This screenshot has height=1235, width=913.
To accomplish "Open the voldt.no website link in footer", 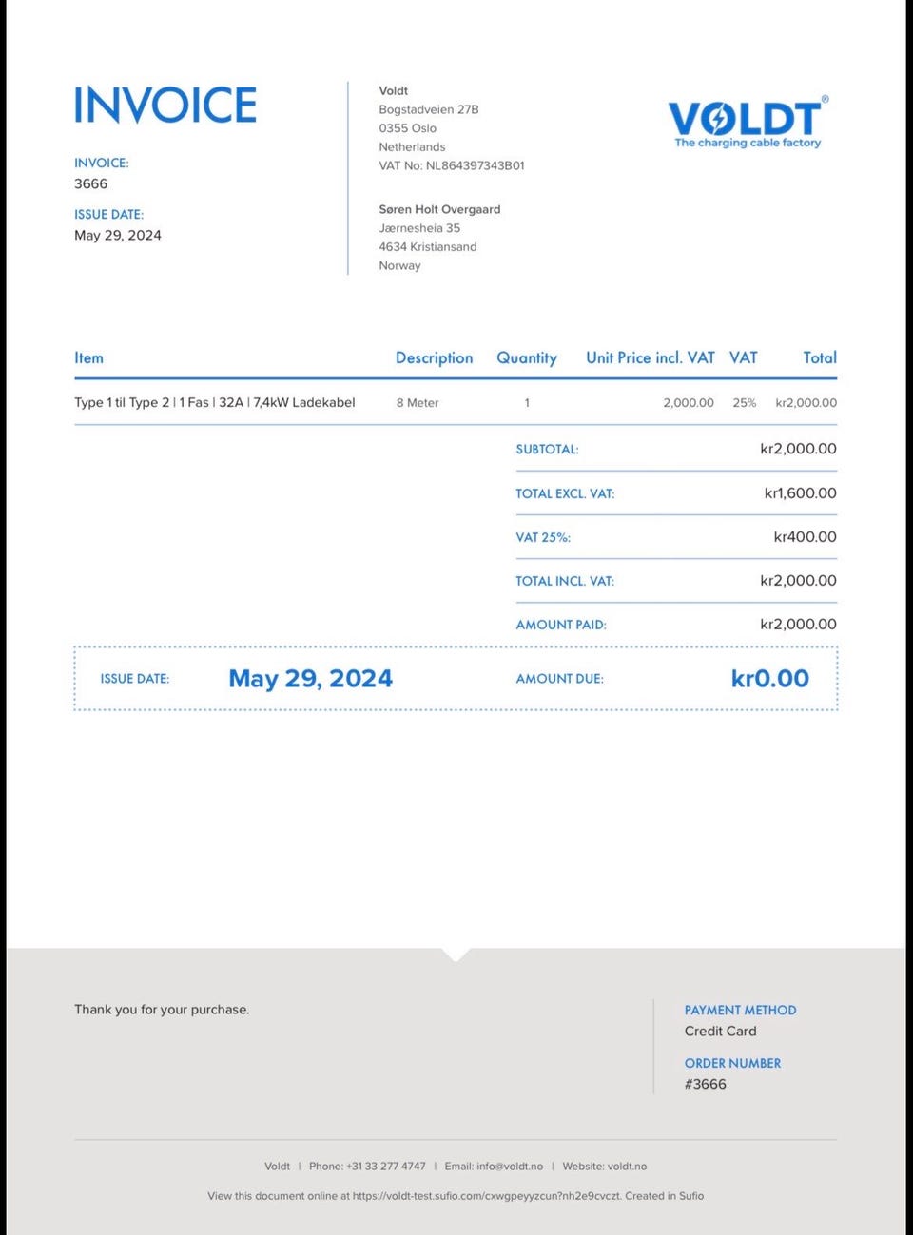I will (627, 1167).
